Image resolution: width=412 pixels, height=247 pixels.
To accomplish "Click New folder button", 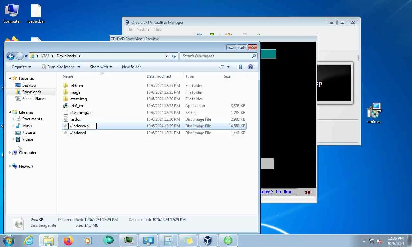I will tap(131, 67).
